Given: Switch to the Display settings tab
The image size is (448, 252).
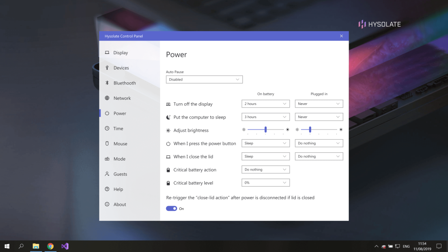Looking at the screenshot, I should 120,53.
